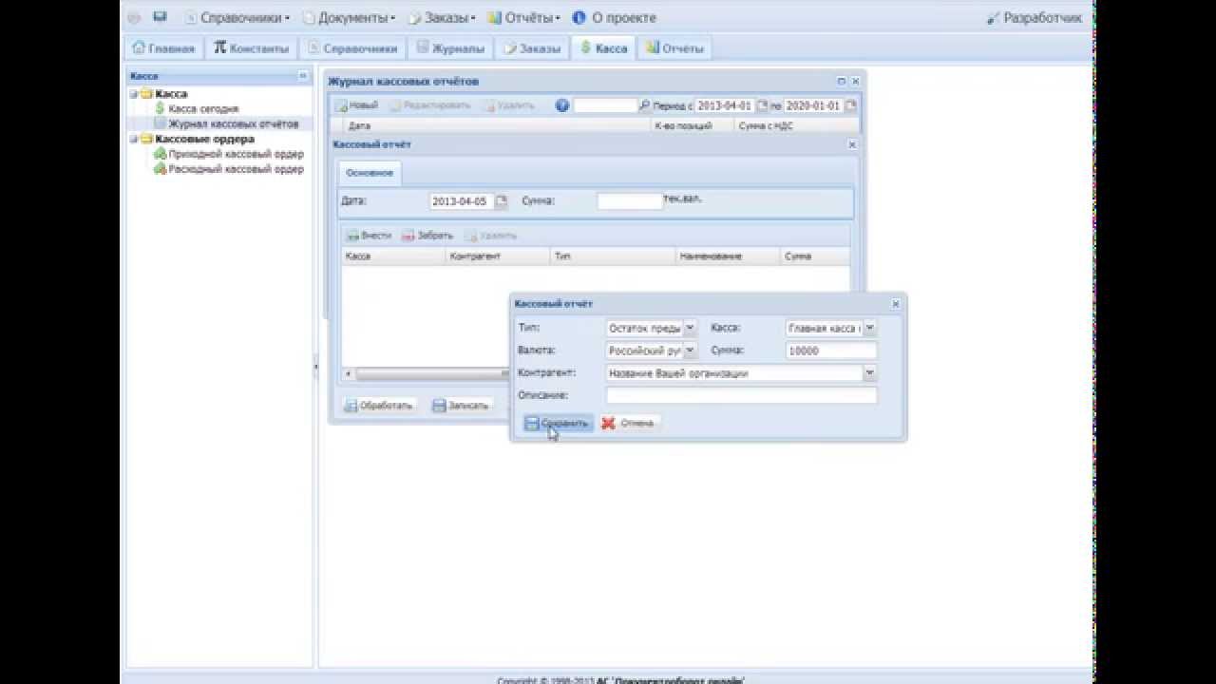Click the Разработчик developer link

point(1035,17)
